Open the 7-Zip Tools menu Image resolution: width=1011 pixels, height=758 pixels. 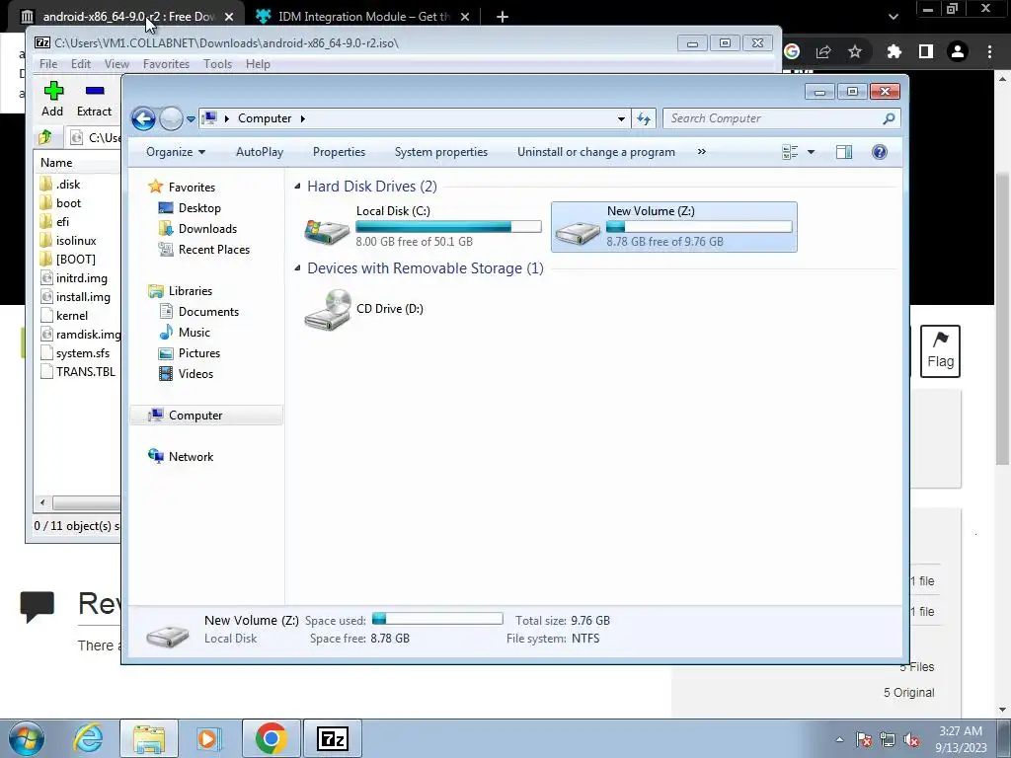tap(217, 64)
